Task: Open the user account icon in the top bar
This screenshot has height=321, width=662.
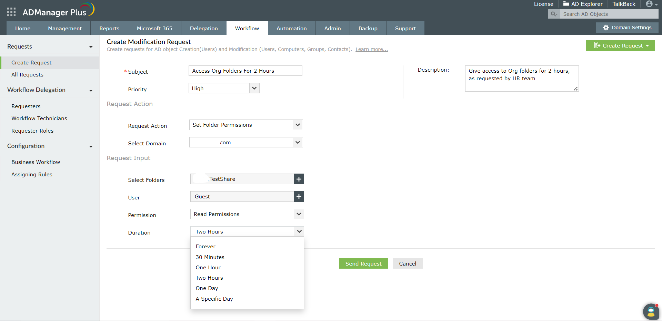Action: [650, 4]
